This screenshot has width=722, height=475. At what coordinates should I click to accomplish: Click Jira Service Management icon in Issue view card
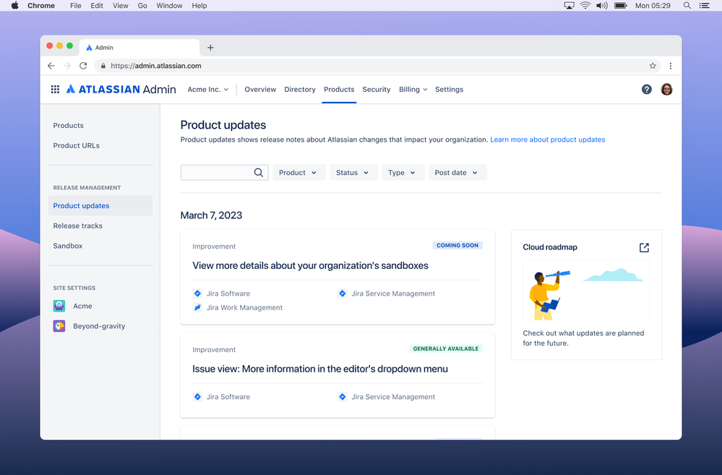pyautogui.click(x=342, y=397)
